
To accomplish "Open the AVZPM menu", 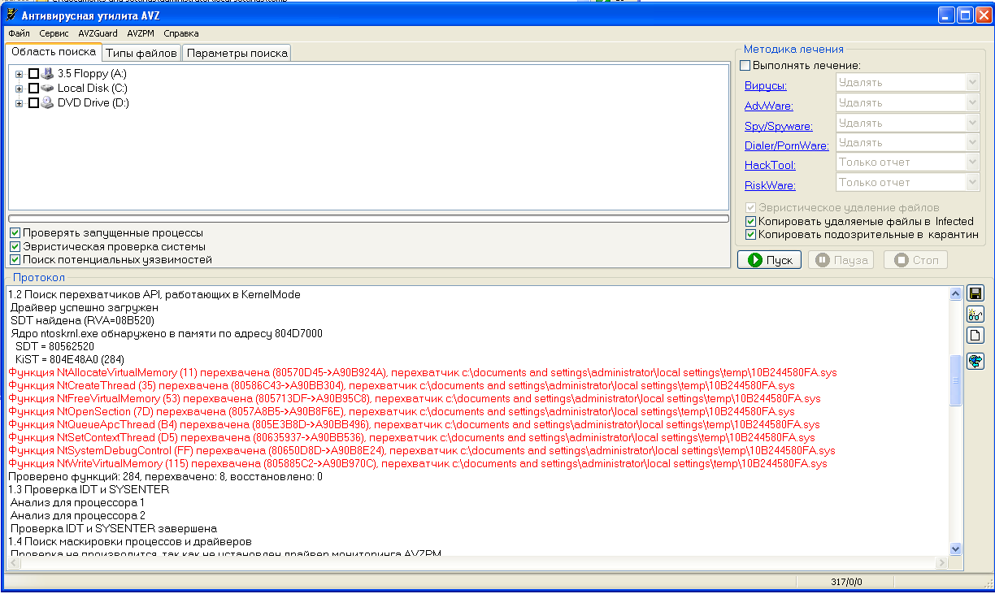I will coord(141,33).
